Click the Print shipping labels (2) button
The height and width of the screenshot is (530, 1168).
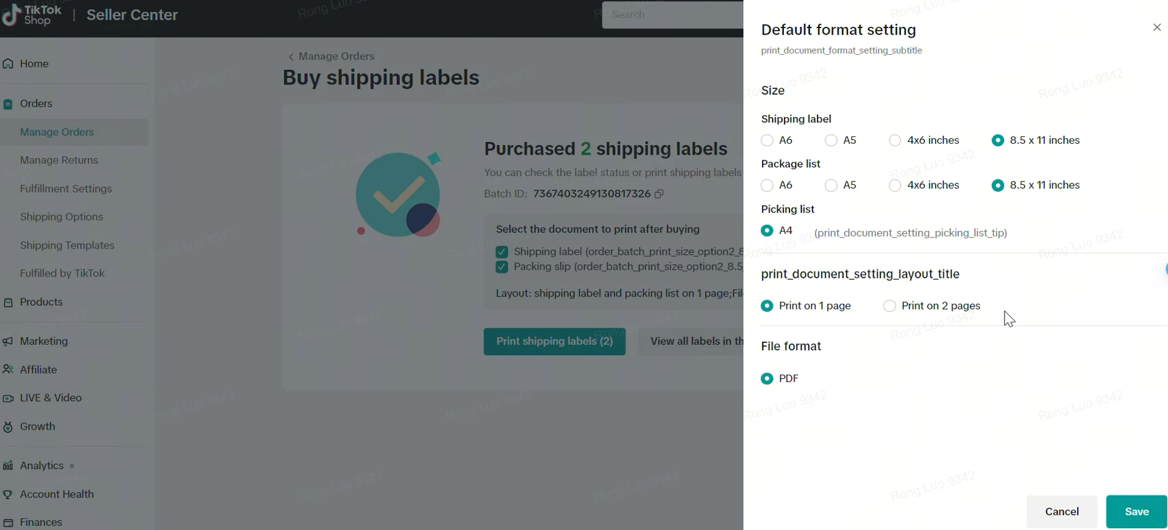(554, 341)
